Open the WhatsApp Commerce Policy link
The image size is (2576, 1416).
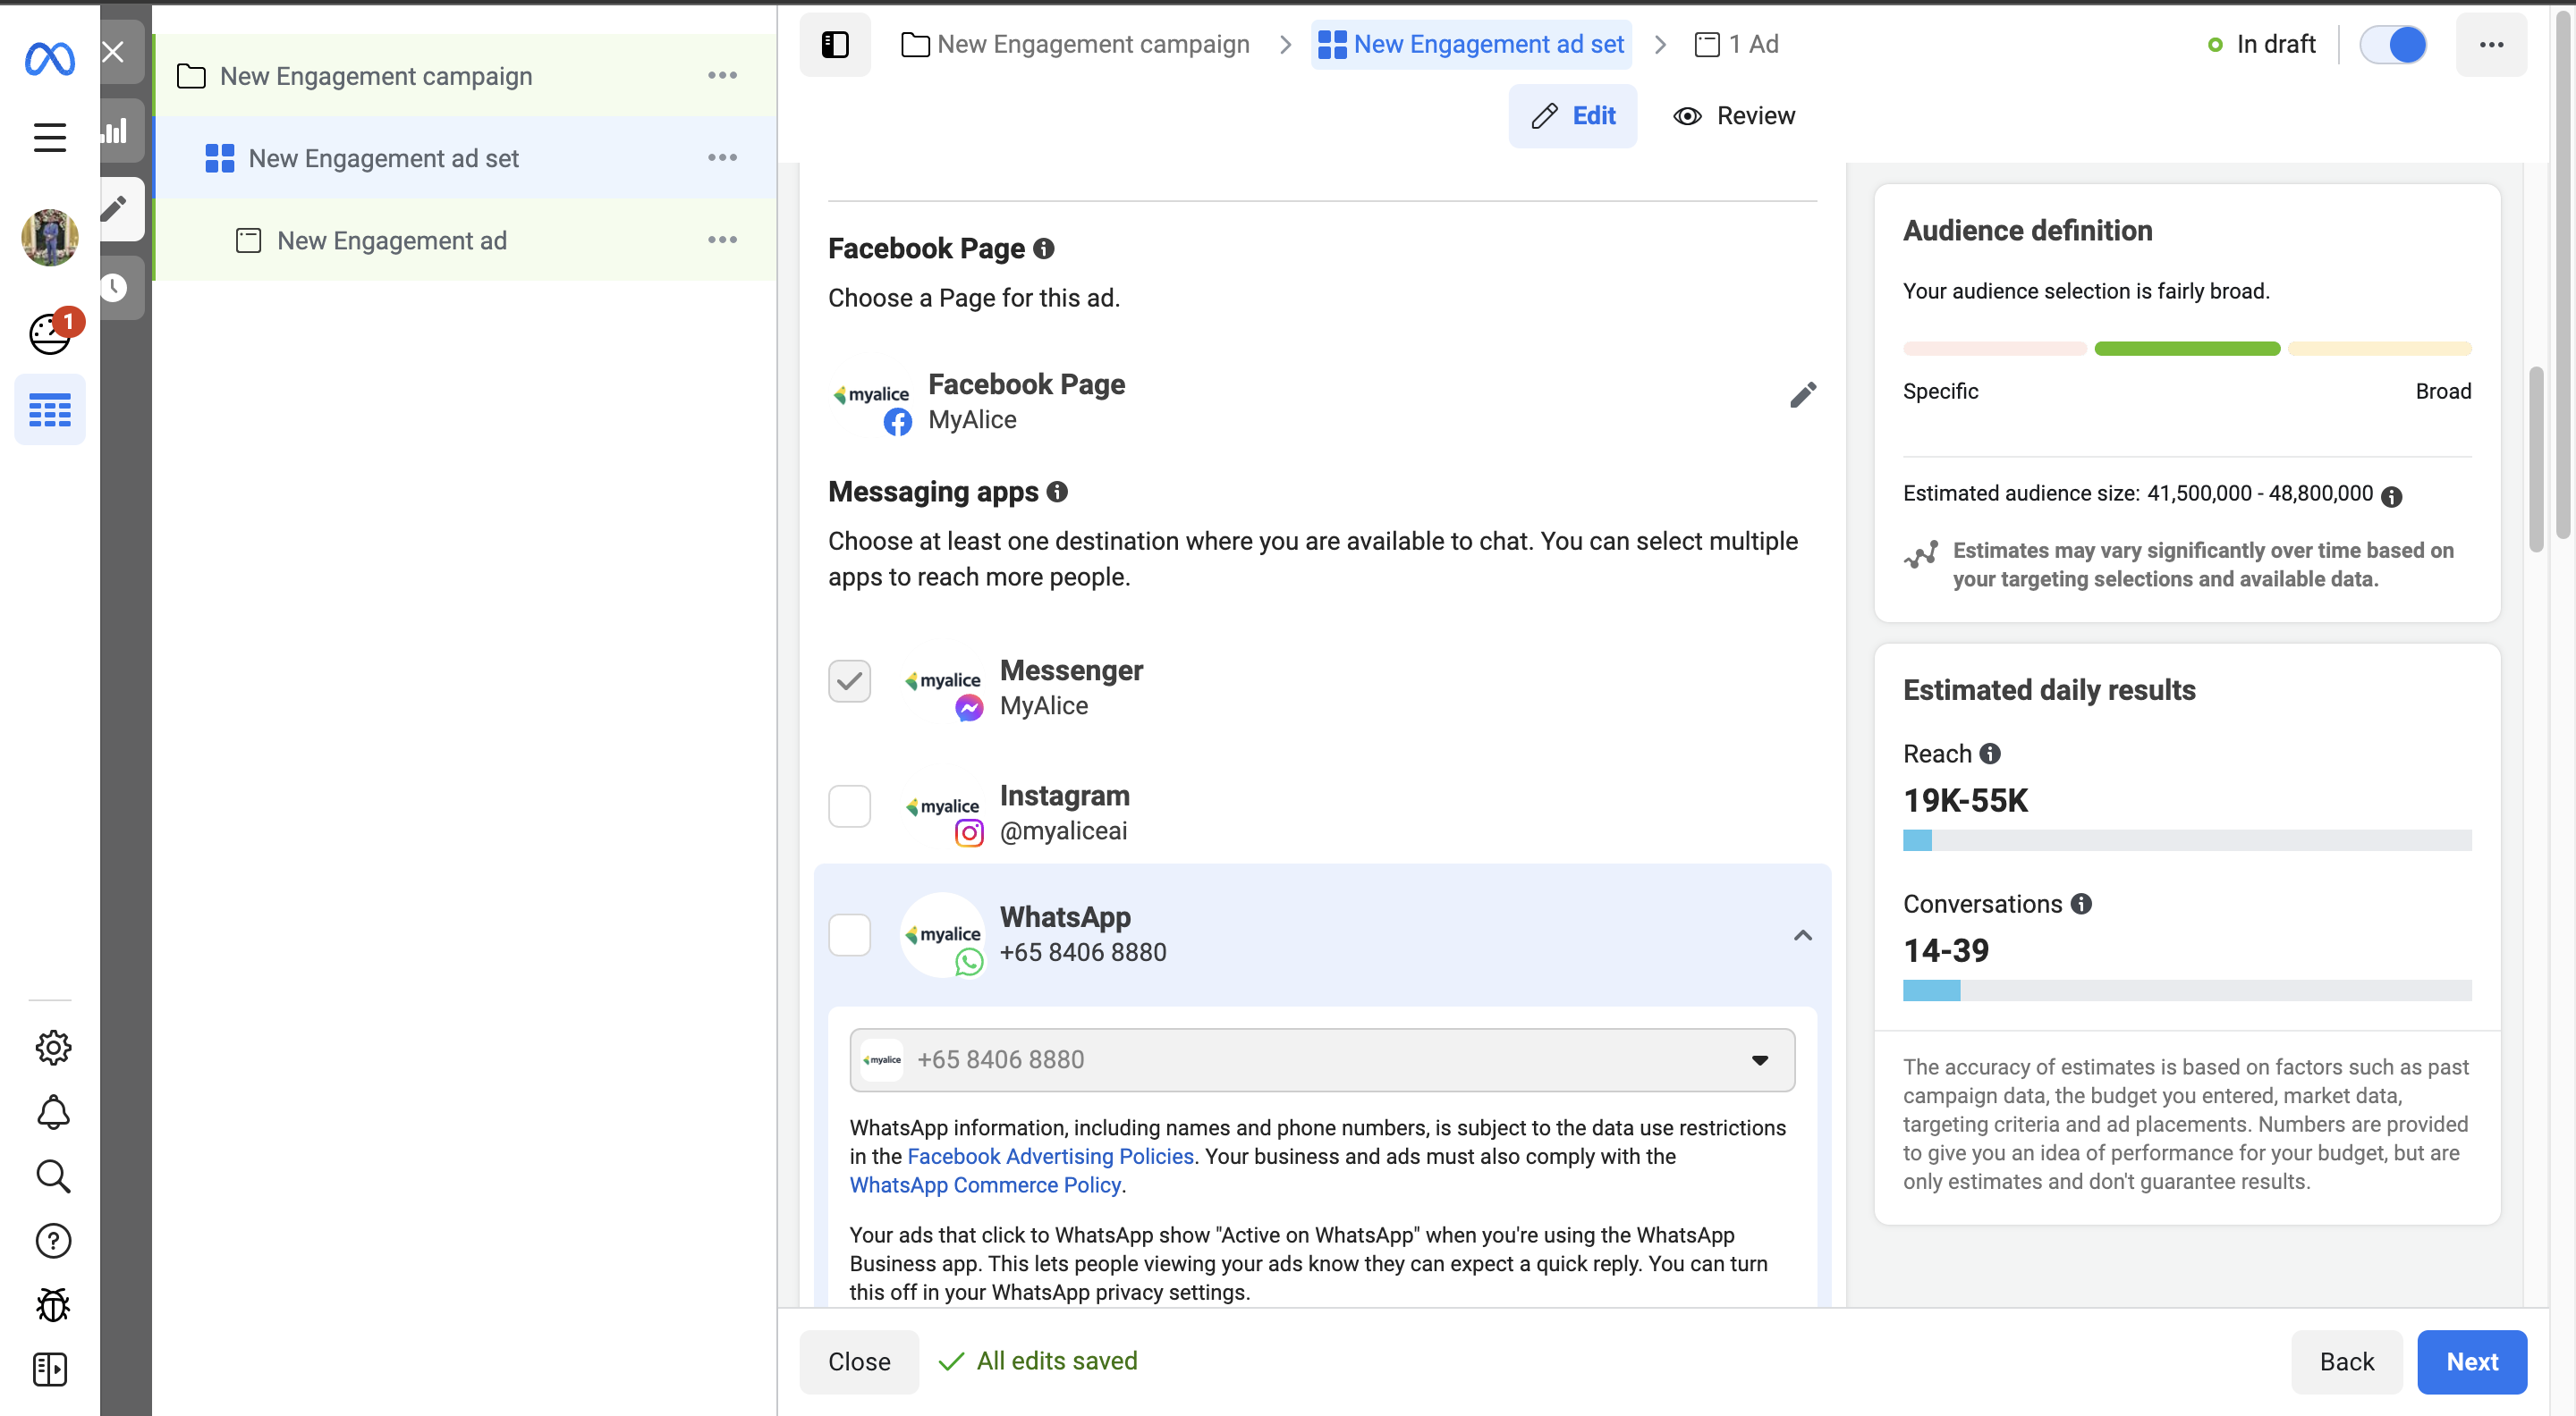pyautogui.click(x=984, y=1185)
